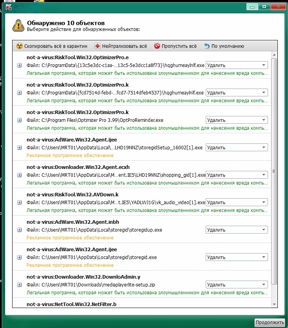Select the not-a-virus:NetTool.Win32.NetFilter.b title
This screenshot has width=288, height=328.
71,304
